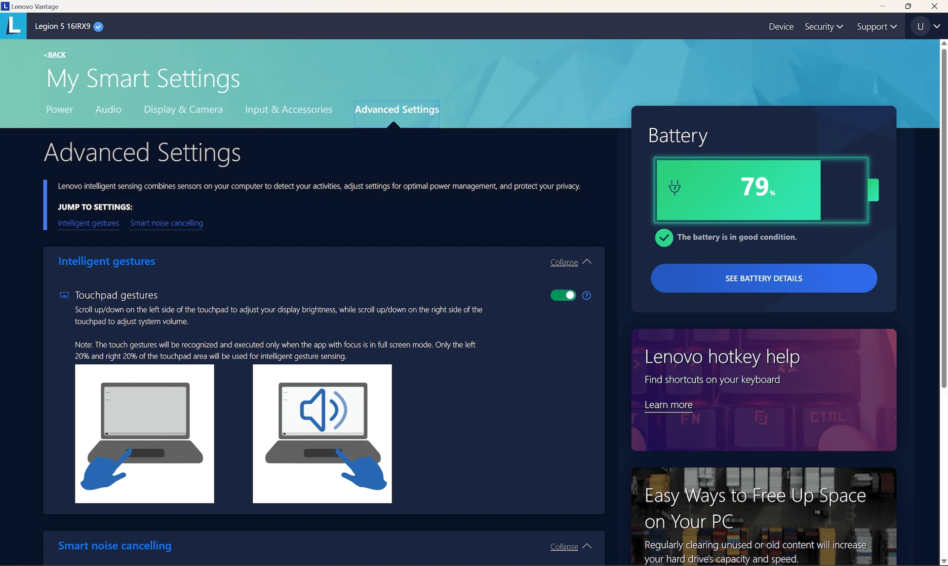Click the Intelligent gestures section heading
Image resolution: width=948 pixels, height=566 pixels.
pos(107,261)
